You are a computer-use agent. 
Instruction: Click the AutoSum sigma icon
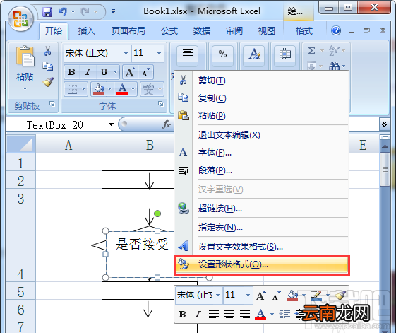312,51
